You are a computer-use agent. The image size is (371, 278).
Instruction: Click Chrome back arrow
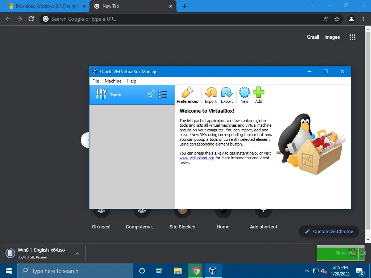click(x=8, y=19)
